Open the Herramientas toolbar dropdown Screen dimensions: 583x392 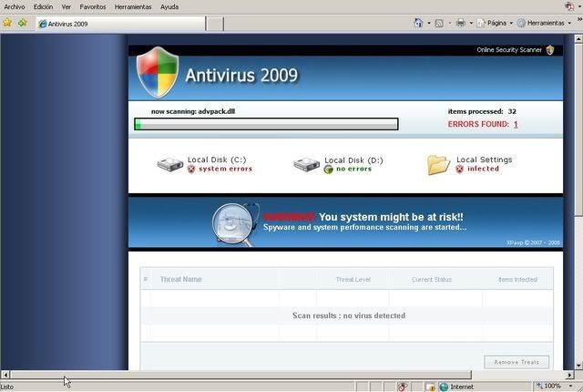(x=545, y=23)
